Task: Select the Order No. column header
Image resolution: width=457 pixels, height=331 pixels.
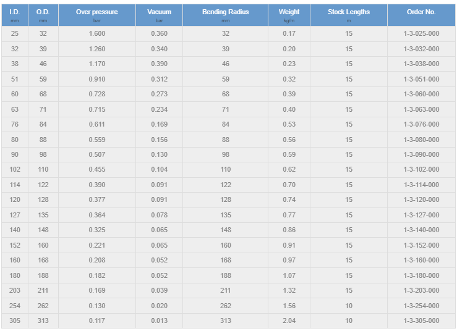Action: pos(421,15)
